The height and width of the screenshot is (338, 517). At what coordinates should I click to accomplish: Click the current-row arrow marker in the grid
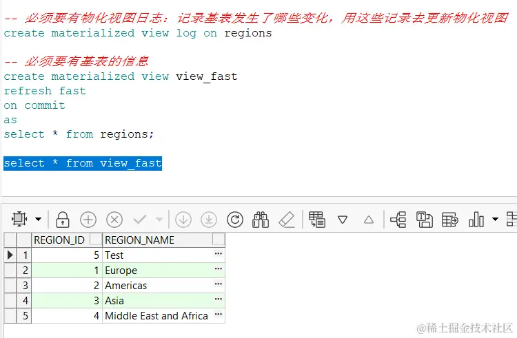point(10,255)
